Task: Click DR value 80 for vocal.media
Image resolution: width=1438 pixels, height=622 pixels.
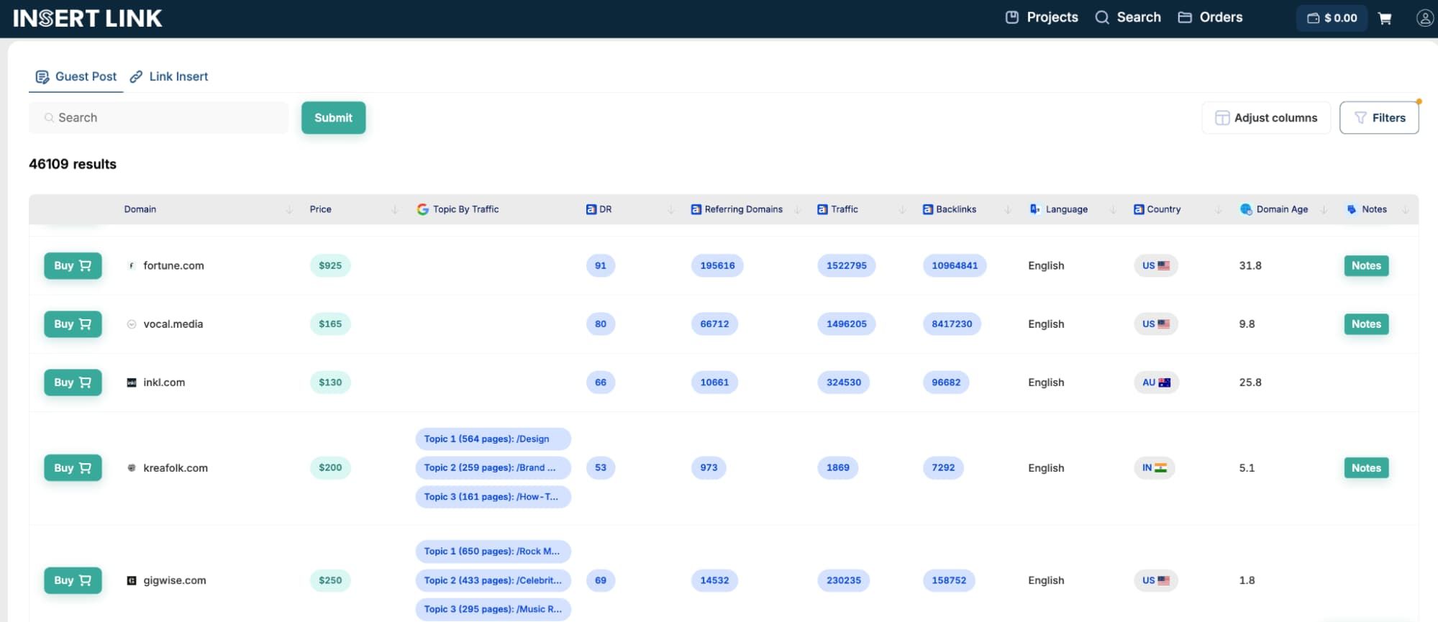Action: tap(601, 324)
